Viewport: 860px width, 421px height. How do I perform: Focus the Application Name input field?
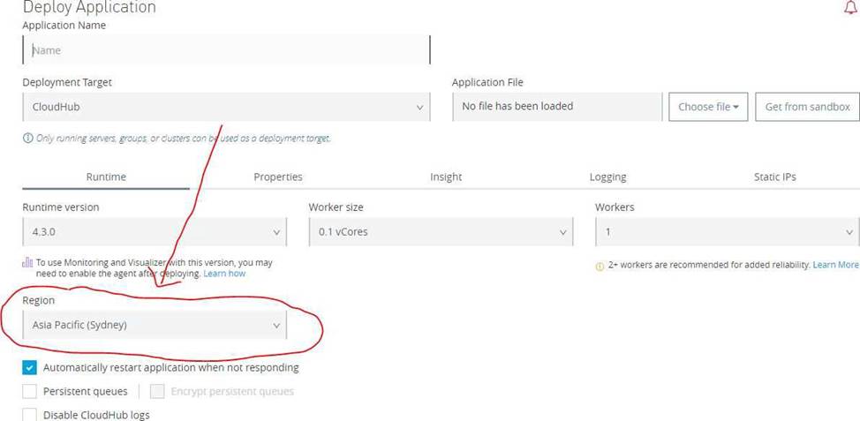coord(226,50)
